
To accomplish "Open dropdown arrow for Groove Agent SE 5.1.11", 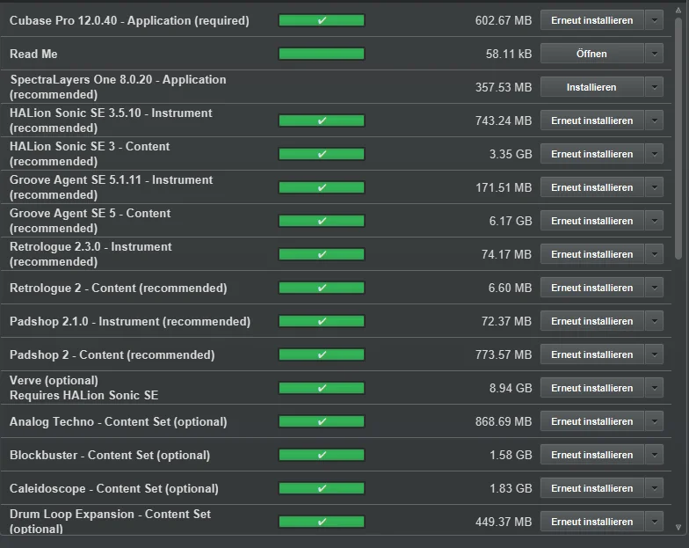I will [x=654, y=187].
